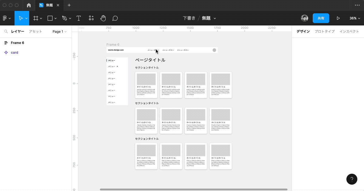Select the card component in the Layers panel
Viewport: 364px width, 191px height.
pos(15,52)
